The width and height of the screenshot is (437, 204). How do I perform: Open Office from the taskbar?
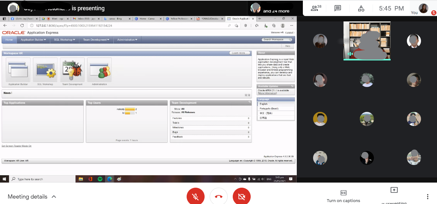point(90,179)
